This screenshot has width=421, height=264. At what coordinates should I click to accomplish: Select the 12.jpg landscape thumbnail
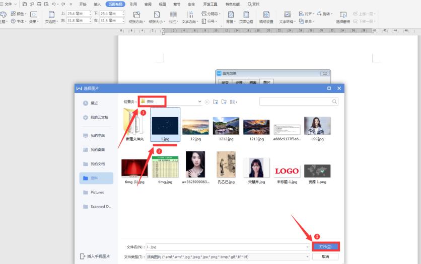click(x=195, y=127)
